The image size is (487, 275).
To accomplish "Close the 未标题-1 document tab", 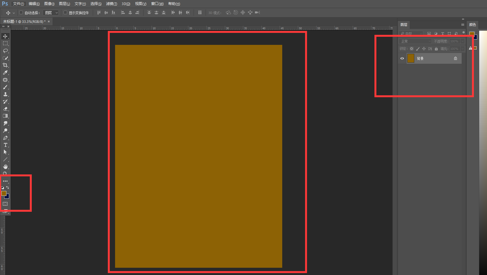I will (x=49, y=21).
